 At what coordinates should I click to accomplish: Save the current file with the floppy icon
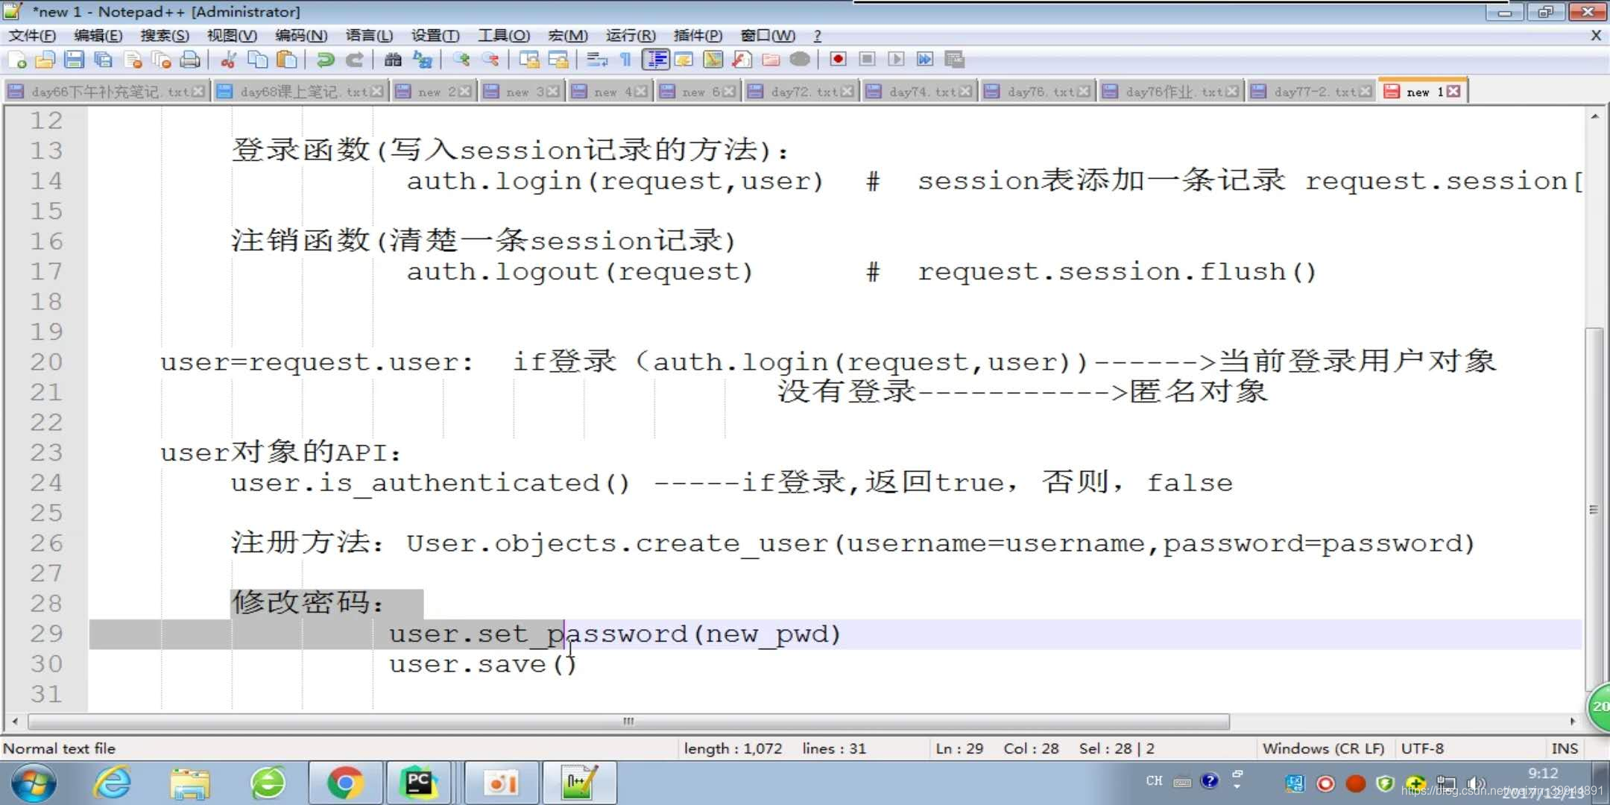coord(74,60)
